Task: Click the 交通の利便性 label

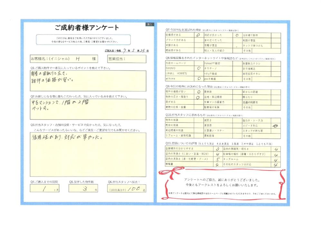Action: coord(250,102)
